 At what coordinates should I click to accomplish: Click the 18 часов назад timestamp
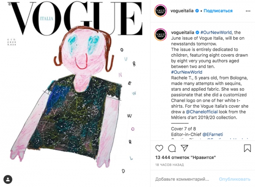(169, 165)
